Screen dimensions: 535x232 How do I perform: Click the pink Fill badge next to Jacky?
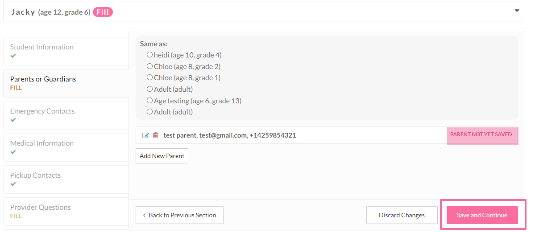point(103,12)
